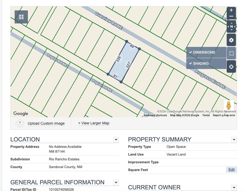Click the 91' dimension label

click(x=116, y=76)
